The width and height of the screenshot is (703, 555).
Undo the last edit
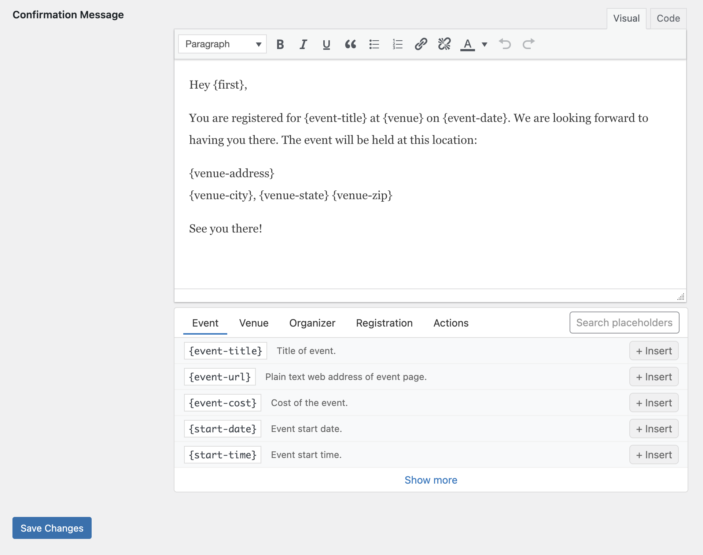(x=505, y=44)
